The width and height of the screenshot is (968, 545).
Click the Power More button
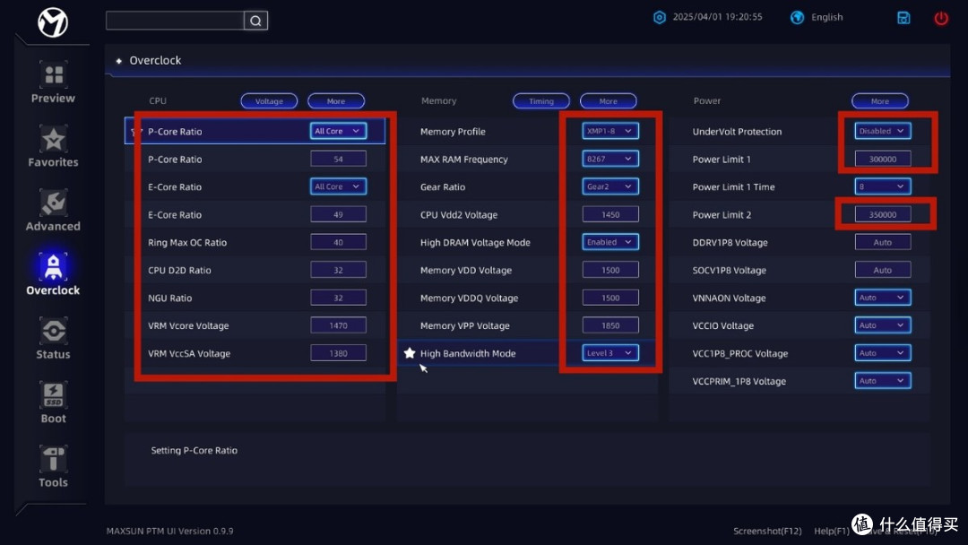click(880, 101)
